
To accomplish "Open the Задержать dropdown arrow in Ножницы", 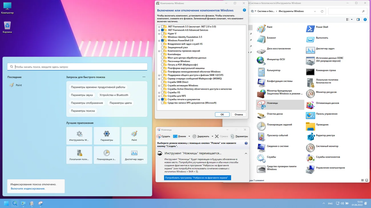I will 212,137.
